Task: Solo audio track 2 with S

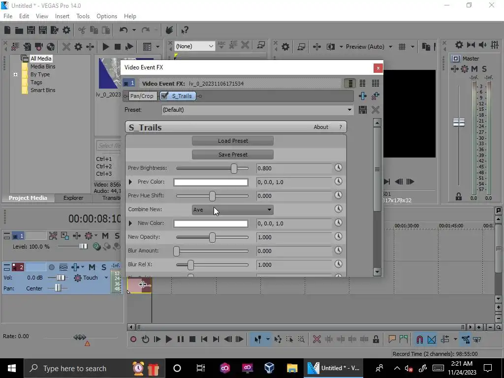Action: pyautogui.click(x=103, y=267)
